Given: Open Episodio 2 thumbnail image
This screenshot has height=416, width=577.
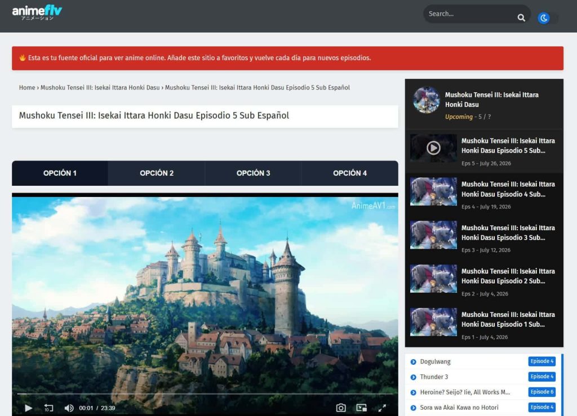Looking at the screenshot, I should (x=433, y=279).
